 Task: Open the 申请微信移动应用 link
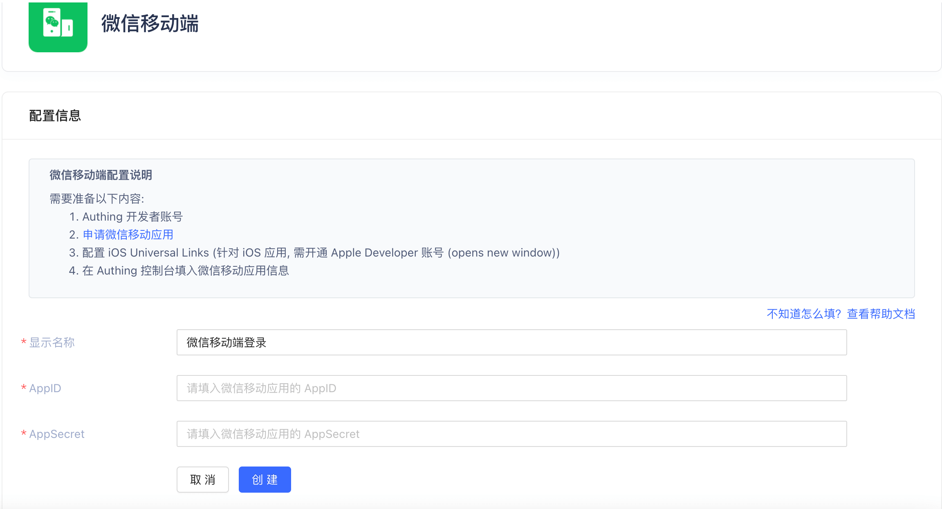click(x=128, y=234)
